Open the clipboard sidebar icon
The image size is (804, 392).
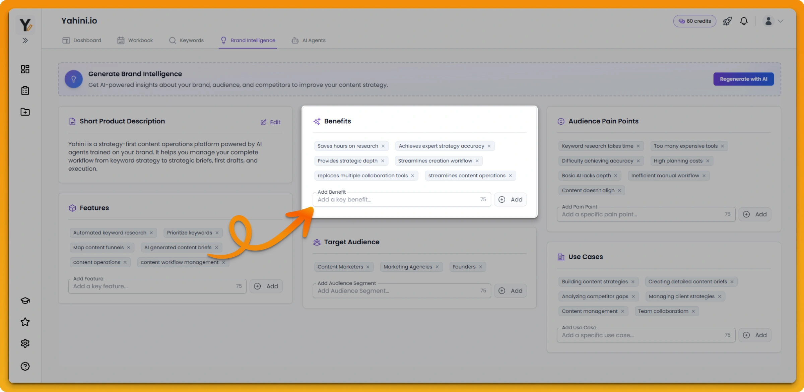(25, 90)
